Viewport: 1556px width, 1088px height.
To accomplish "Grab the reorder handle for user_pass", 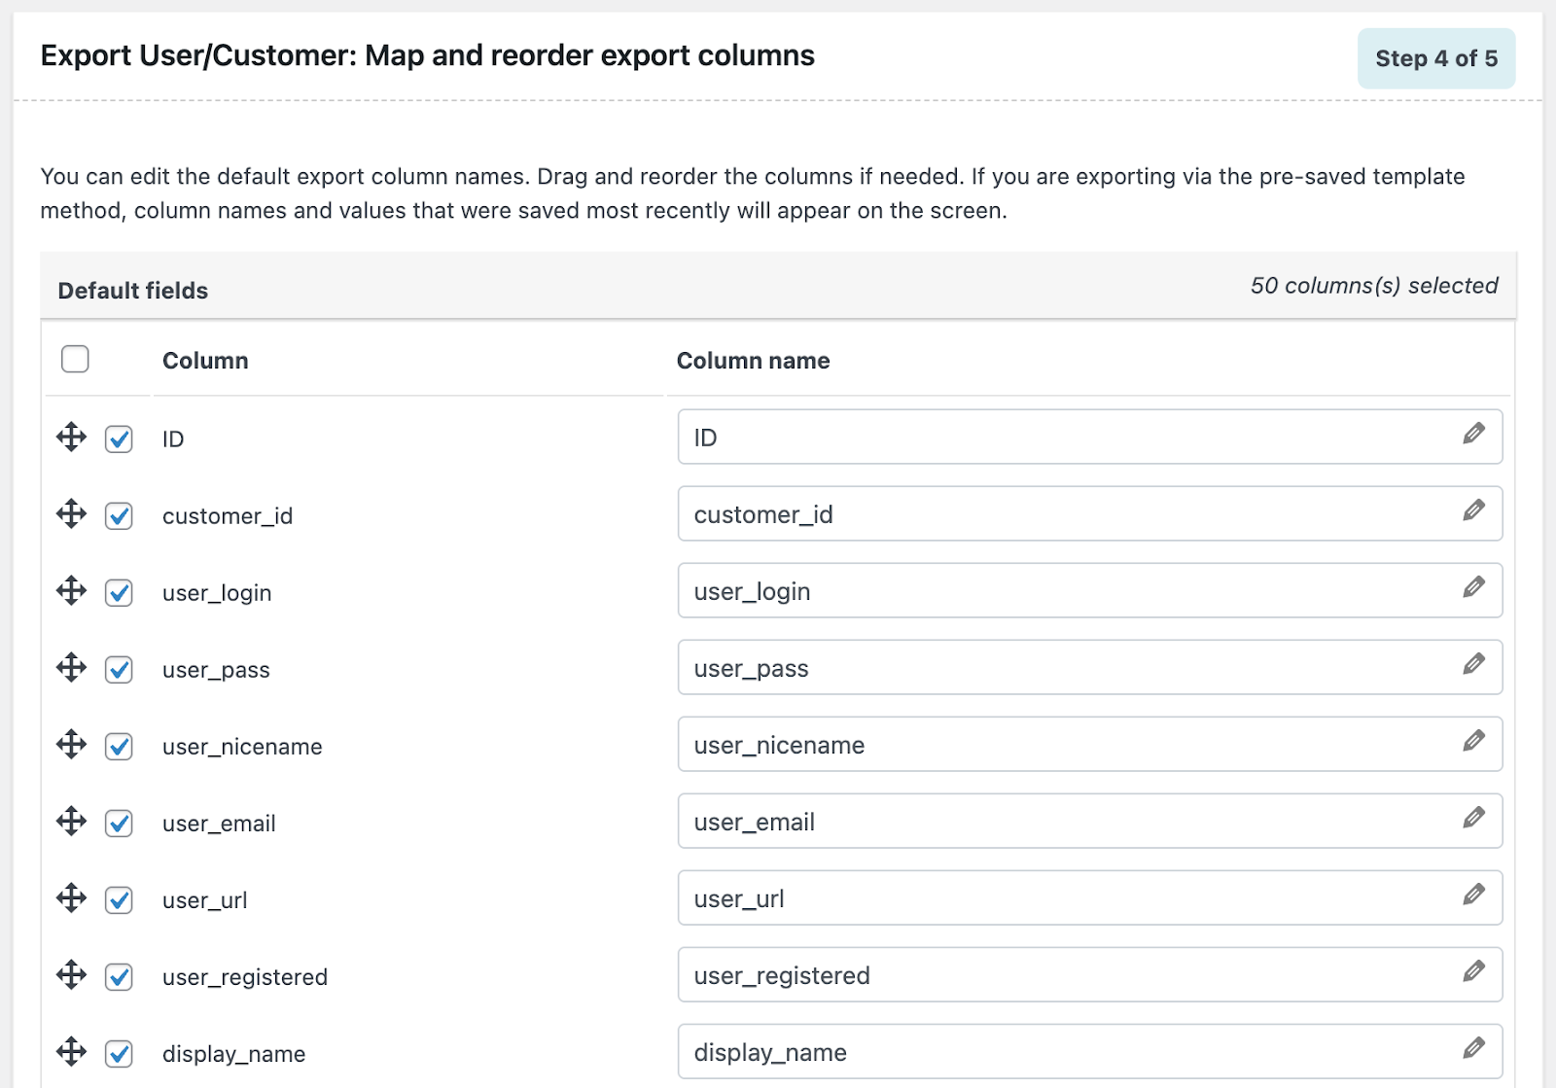I will [71, 668].
